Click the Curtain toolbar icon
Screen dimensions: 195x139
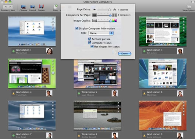coord(41,7)
